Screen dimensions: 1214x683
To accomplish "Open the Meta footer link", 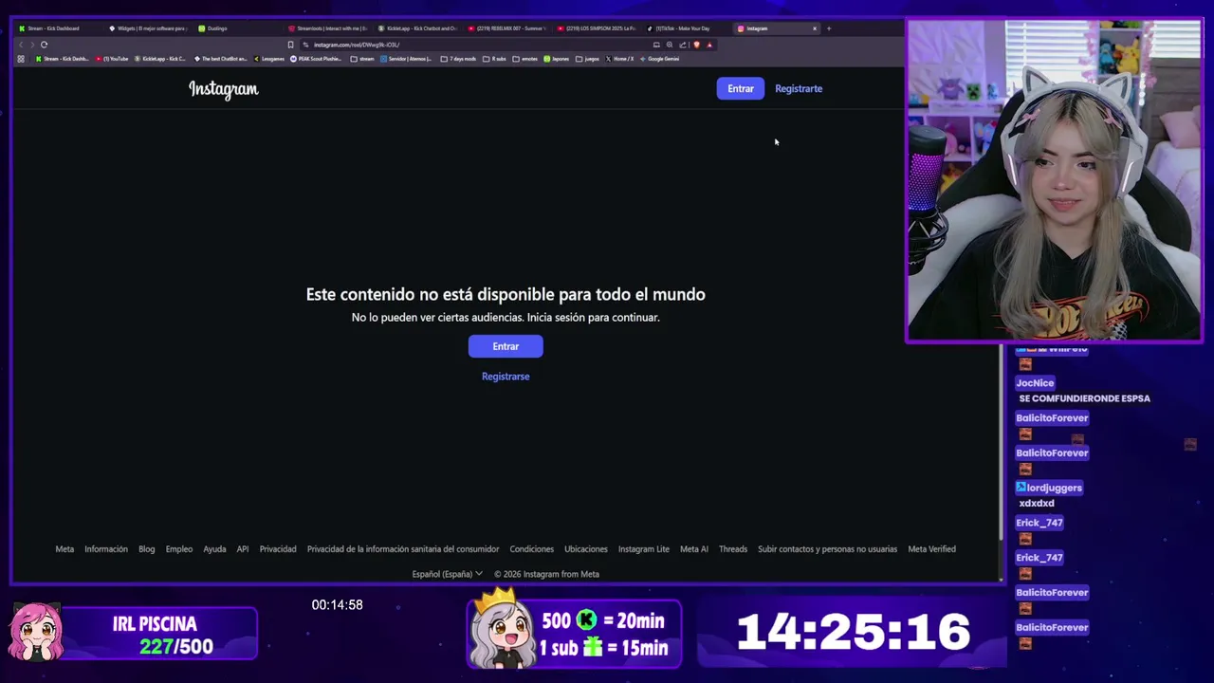I will [x=64, y=549].
